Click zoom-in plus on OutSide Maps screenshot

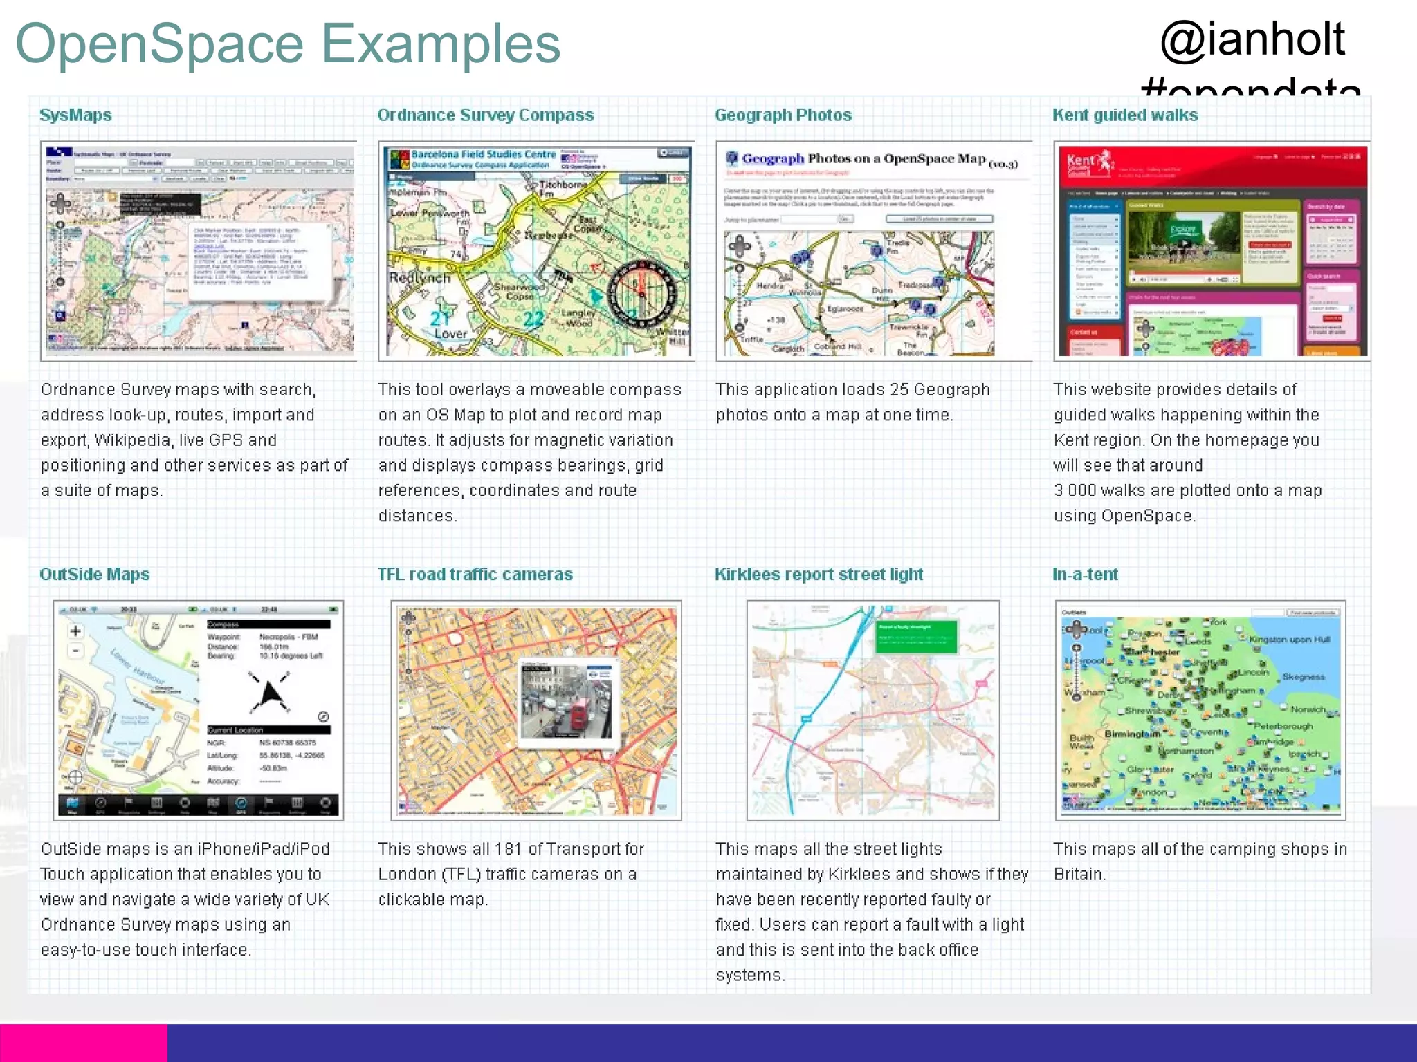click(76, 631)
